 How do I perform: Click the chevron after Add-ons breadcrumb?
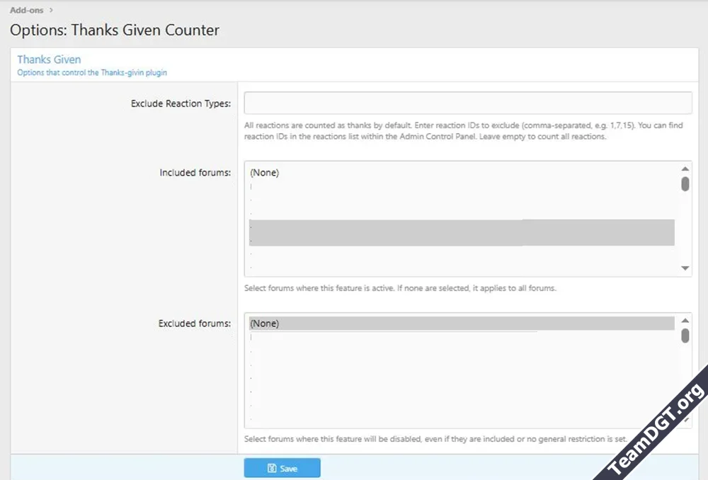tap(51, 10)
